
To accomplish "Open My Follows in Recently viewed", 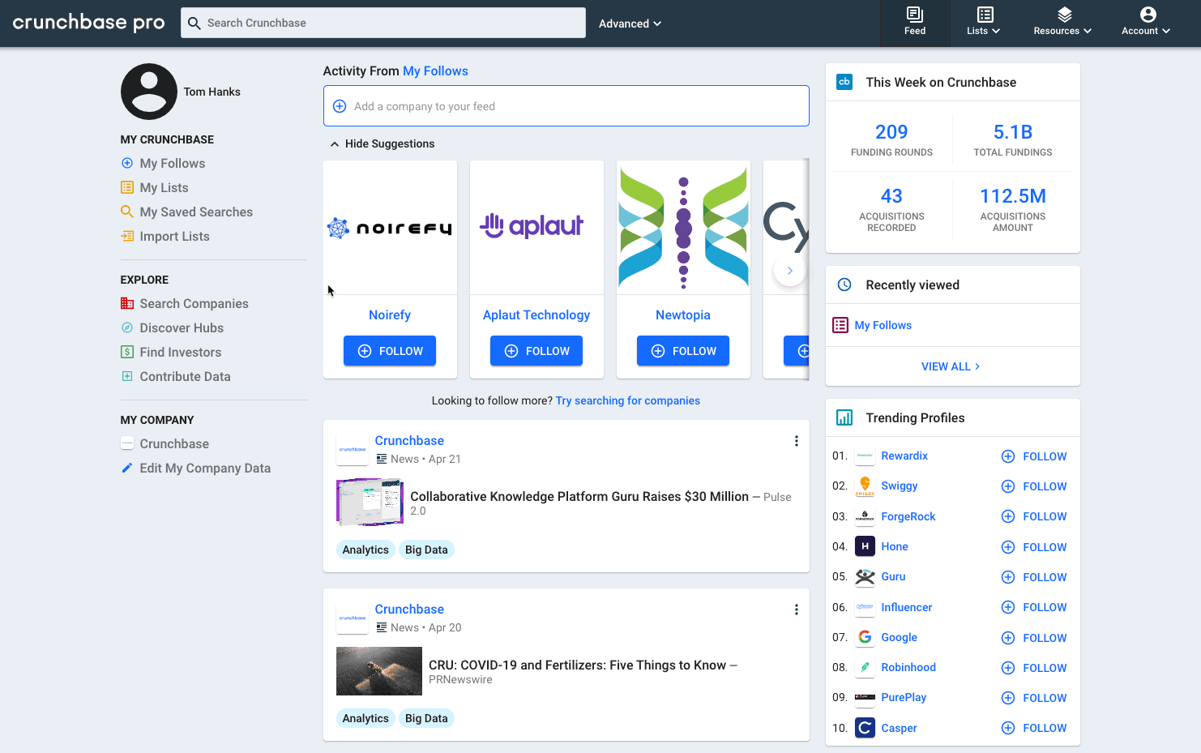I will [x=883, y=325].
